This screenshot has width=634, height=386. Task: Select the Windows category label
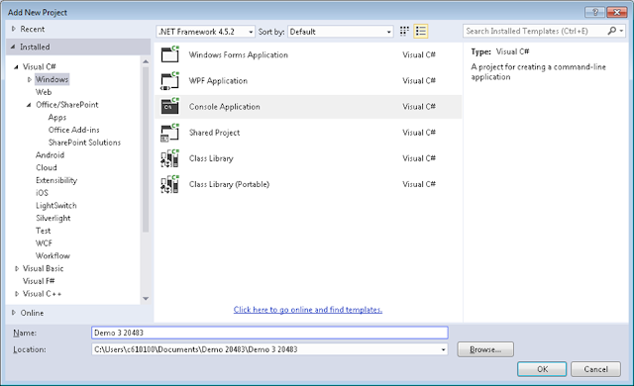(52, 79)
